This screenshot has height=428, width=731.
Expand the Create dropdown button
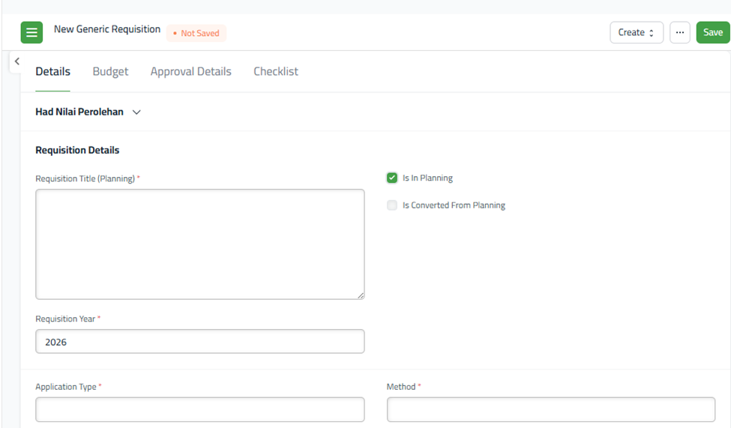(636, 33)
